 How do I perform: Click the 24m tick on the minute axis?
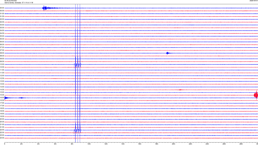(207, 144)
